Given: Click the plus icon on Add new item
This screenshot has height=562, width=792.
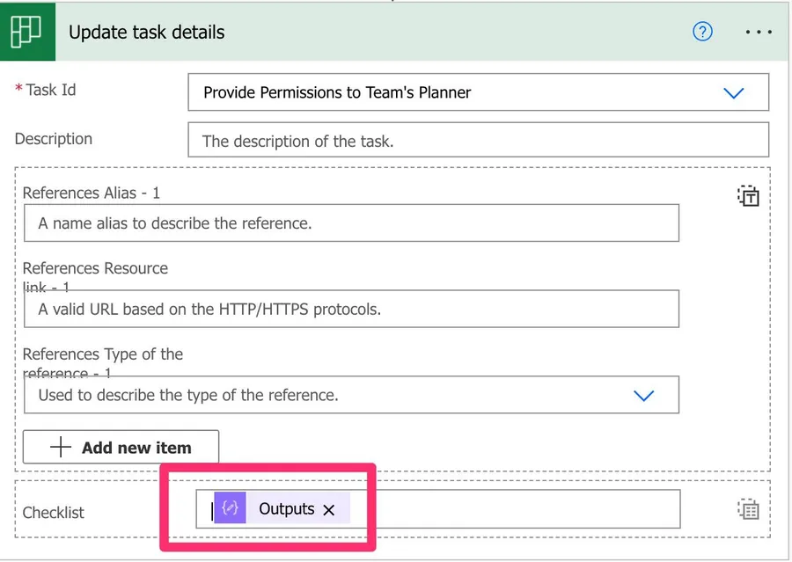Looking at the screenshot, I should point(60,448).
